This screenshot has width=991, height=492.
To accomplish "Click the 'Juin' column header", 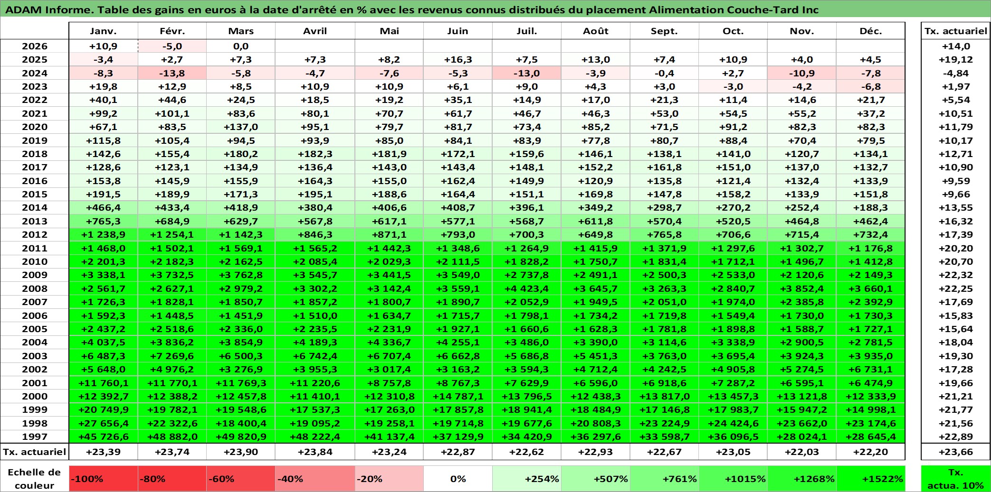I will [458, 31].
